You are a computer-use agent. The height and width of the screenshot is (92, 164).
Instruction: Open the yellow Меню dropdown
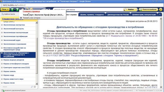click(5, 9)
